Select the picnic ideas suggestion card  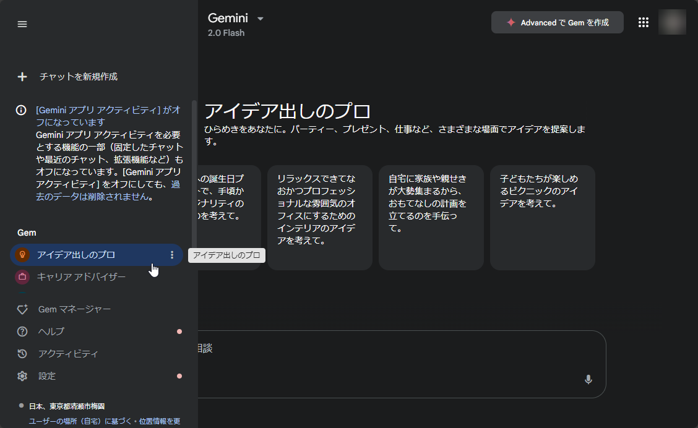[x=542, y=217]
